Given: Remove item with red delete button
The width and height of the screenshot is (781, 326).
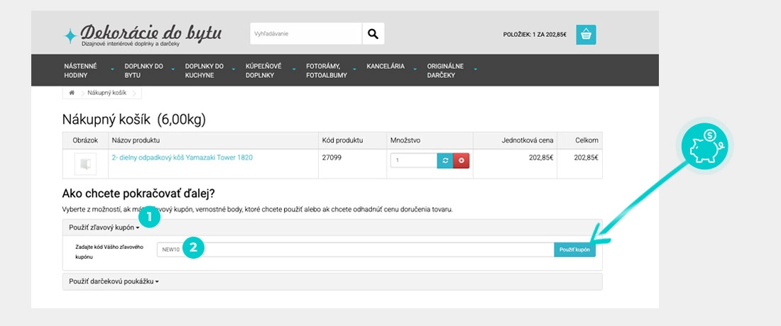Looking at the screenshot, I should 461,161.
